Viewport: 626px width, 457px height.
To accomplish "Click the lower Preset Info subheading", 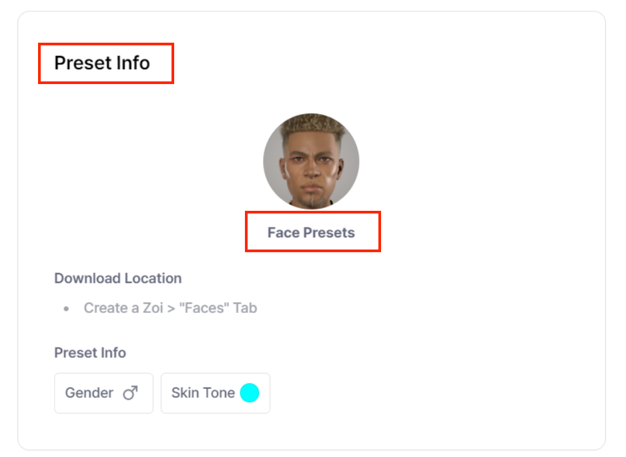I will coord(90,353).
